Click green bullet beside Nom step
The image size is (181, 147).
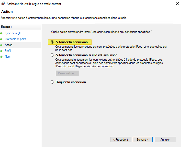[2, 57]
